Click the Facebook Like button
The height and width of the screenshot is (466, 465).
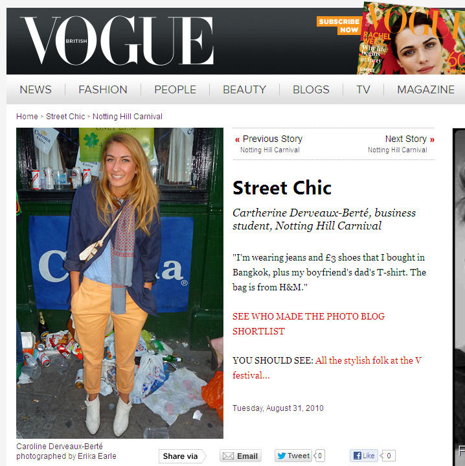[364, 456]
